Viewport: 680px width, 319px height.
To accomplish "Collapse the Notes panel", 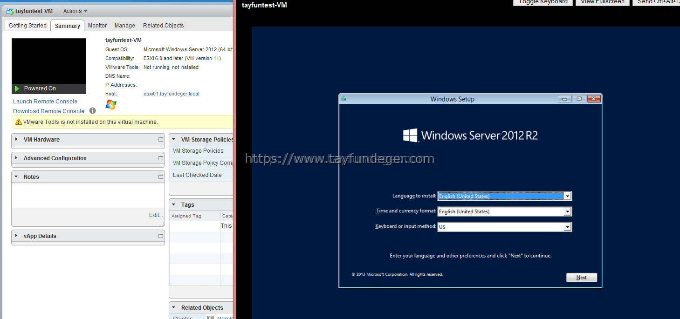I will 16,176.
